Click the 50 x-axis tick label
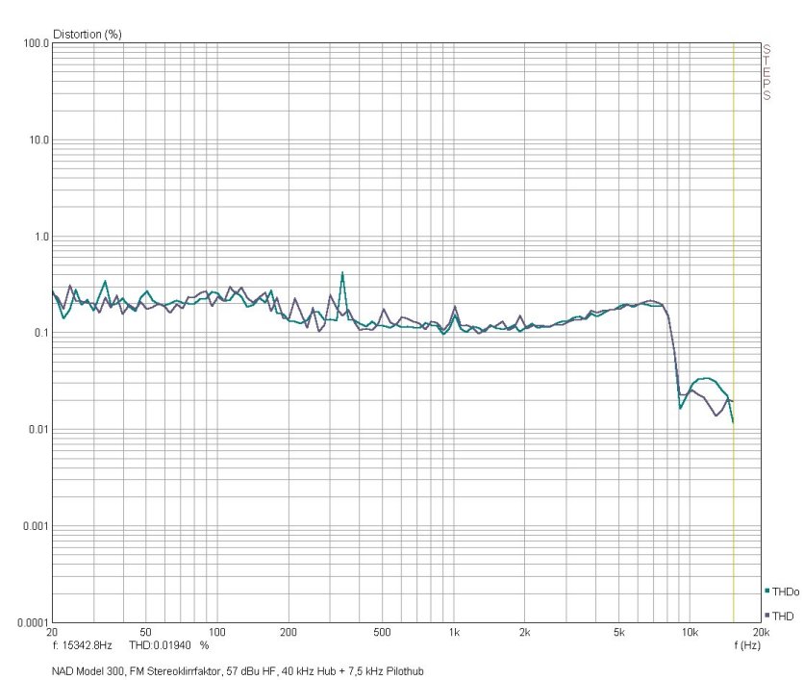Viewport: 804px width, 680px height. point(145,632)
